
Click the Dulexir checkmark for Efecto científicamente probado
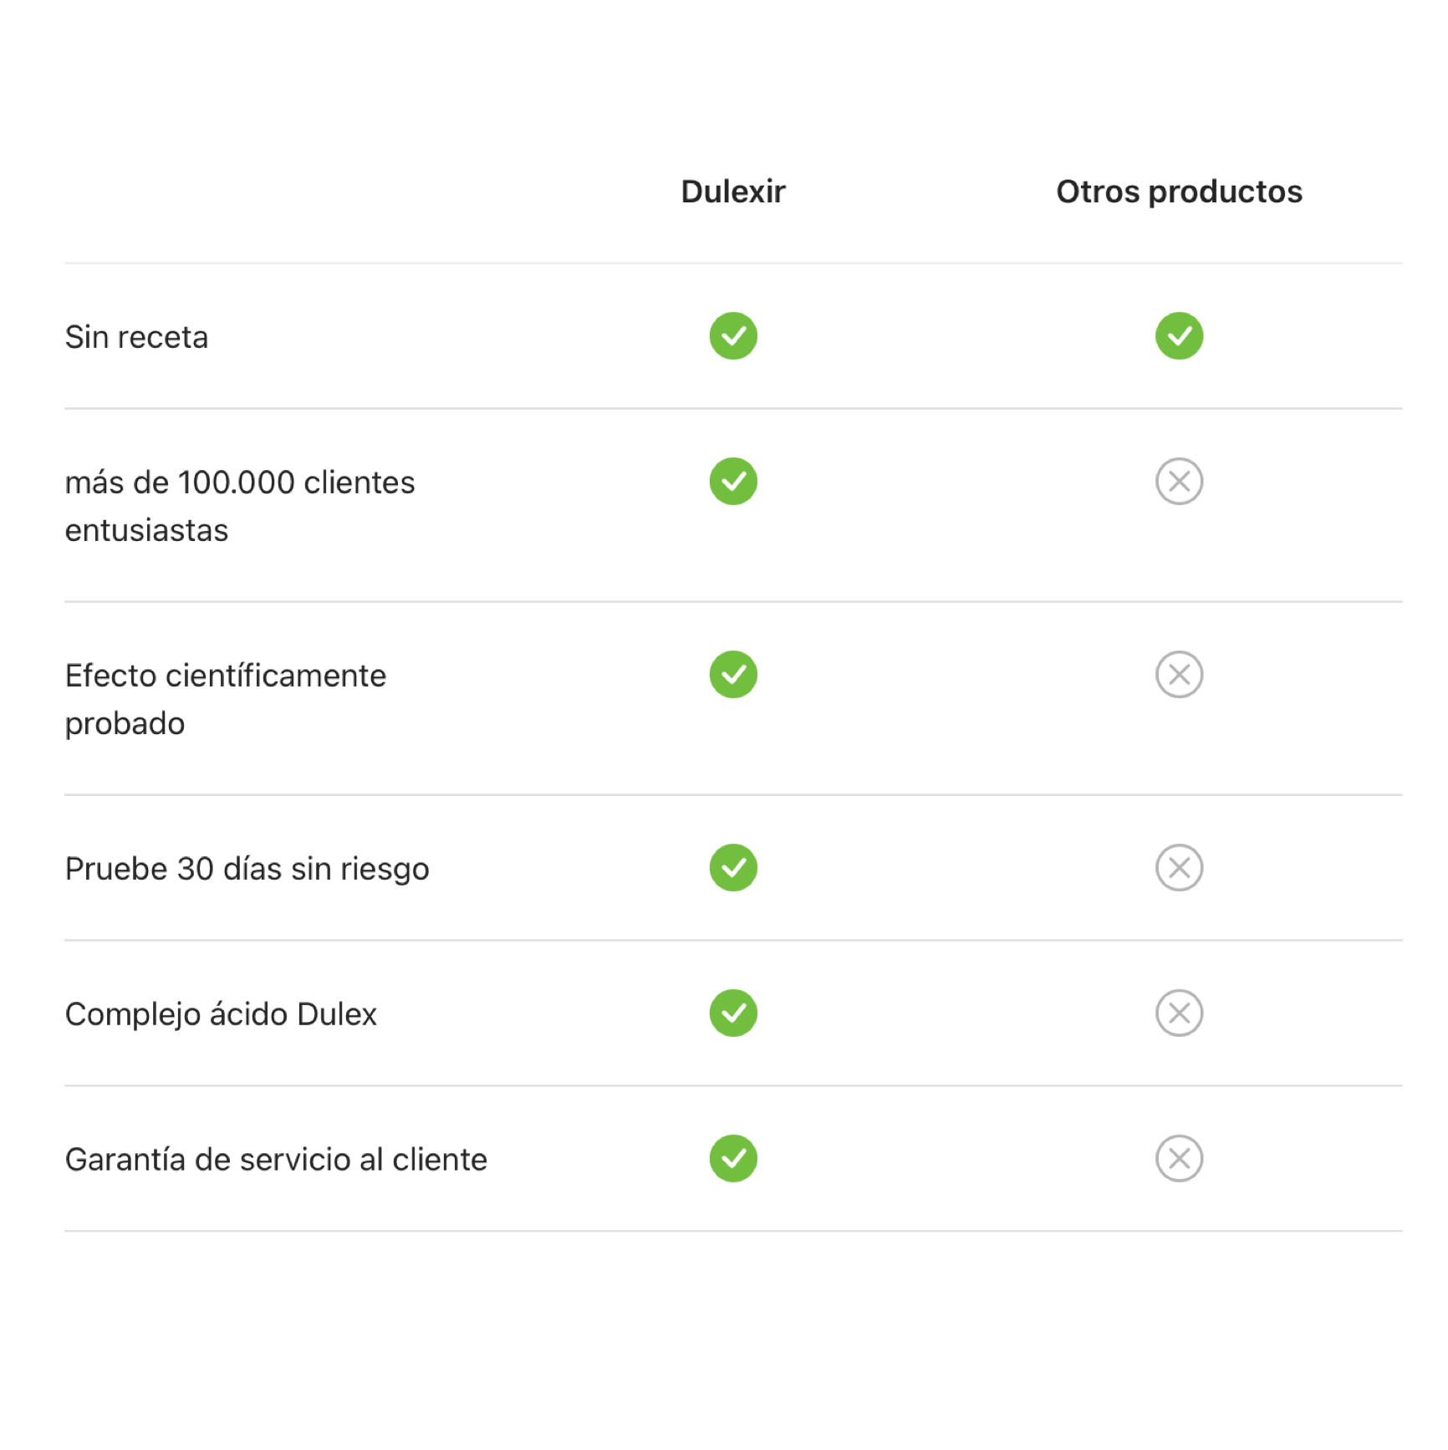click(x=733, y=675)
